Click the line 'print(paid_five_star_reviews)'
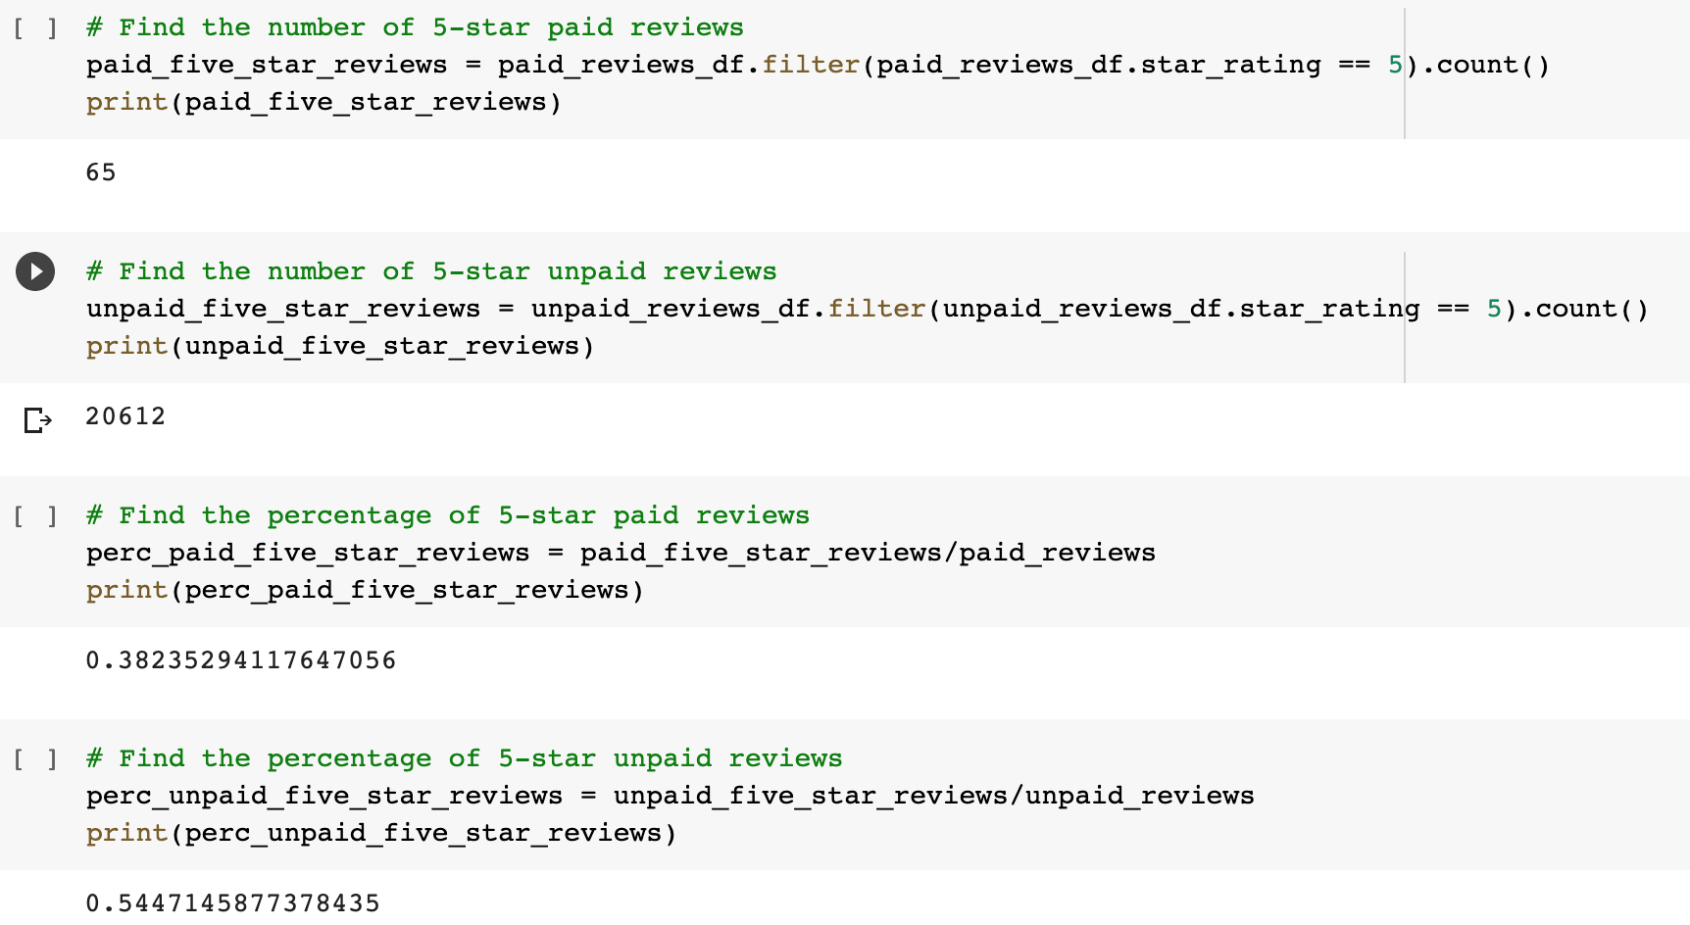 (323, 102)
